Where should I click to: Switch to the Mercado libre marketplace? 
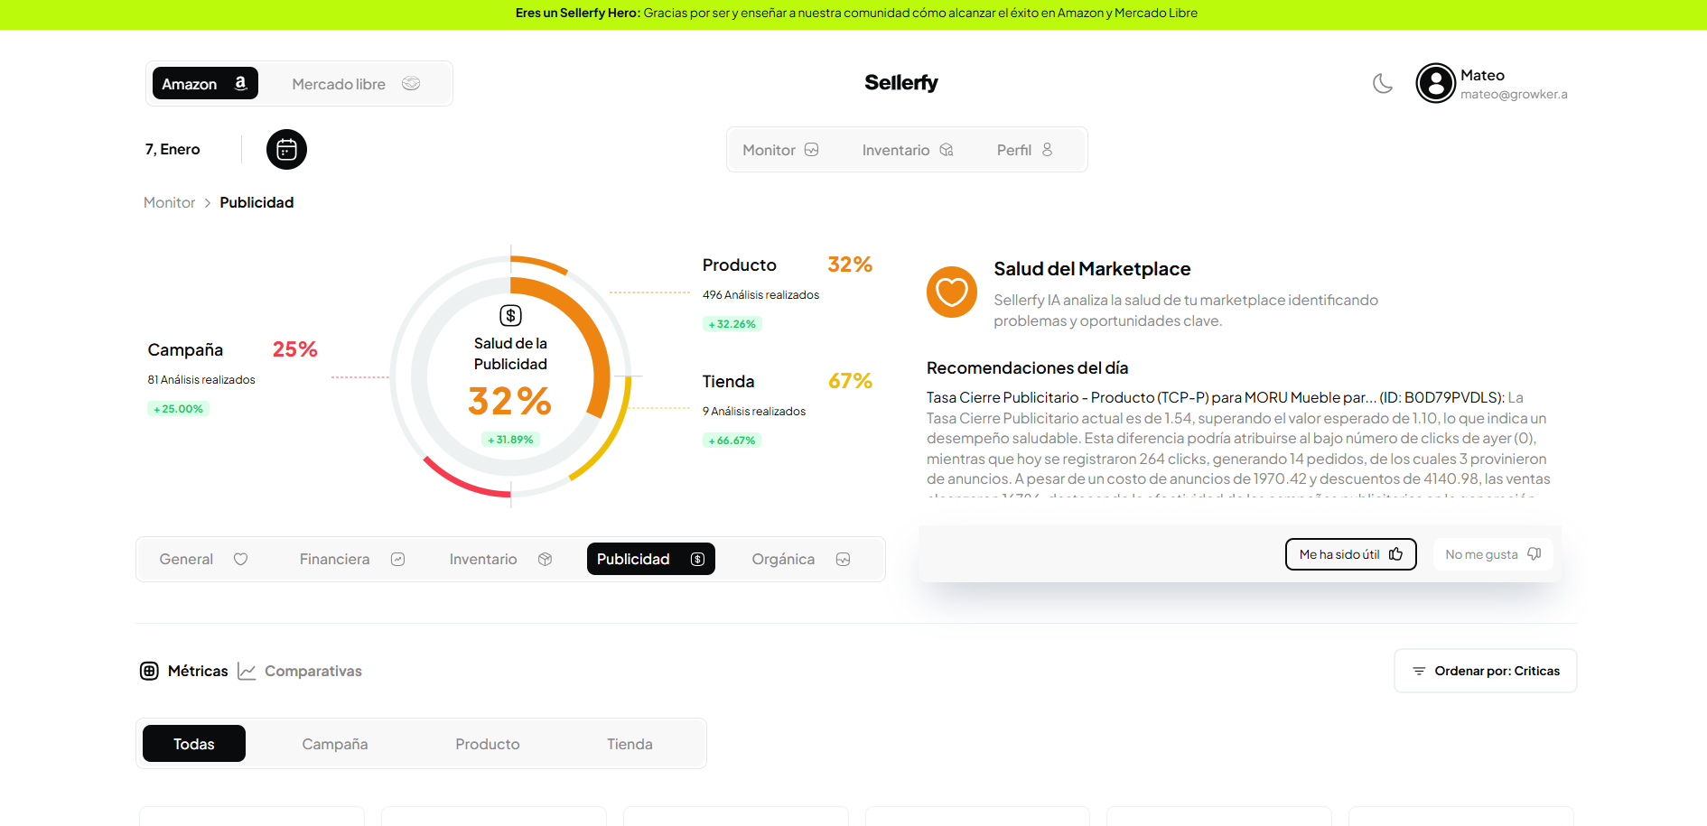356,83
